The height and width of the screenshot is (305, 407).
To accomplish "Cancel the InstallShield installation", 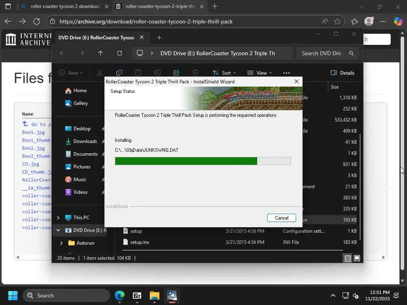I will click(281, 218).
